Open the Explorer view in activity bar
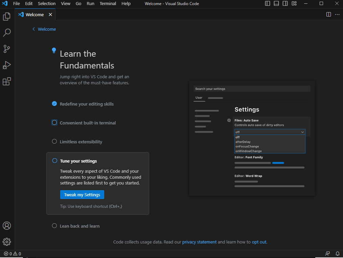 (7, 16)
